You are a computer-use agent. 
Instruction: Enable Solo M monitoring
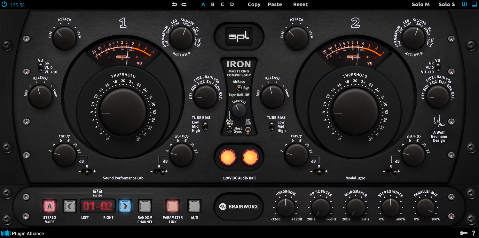point(420,4)
